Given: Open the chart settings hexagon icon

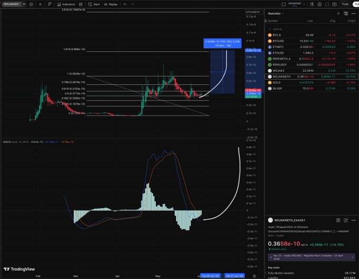Looking at the screenshot, I should 319,4.
